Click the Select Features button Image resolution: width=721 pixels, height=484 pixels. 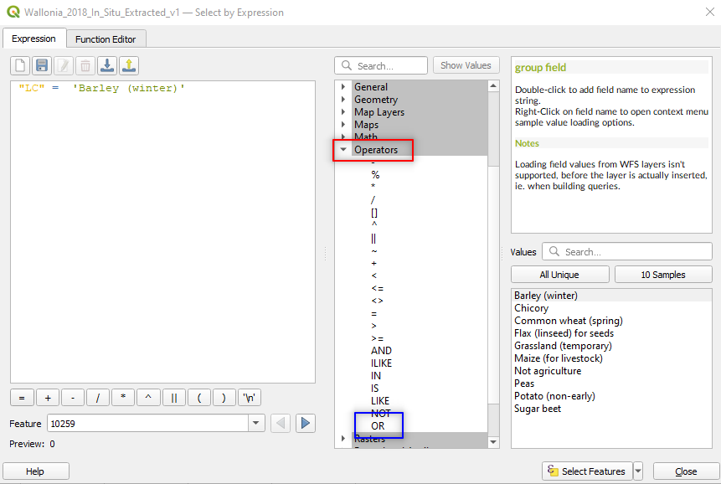click(x=587, y=471)
